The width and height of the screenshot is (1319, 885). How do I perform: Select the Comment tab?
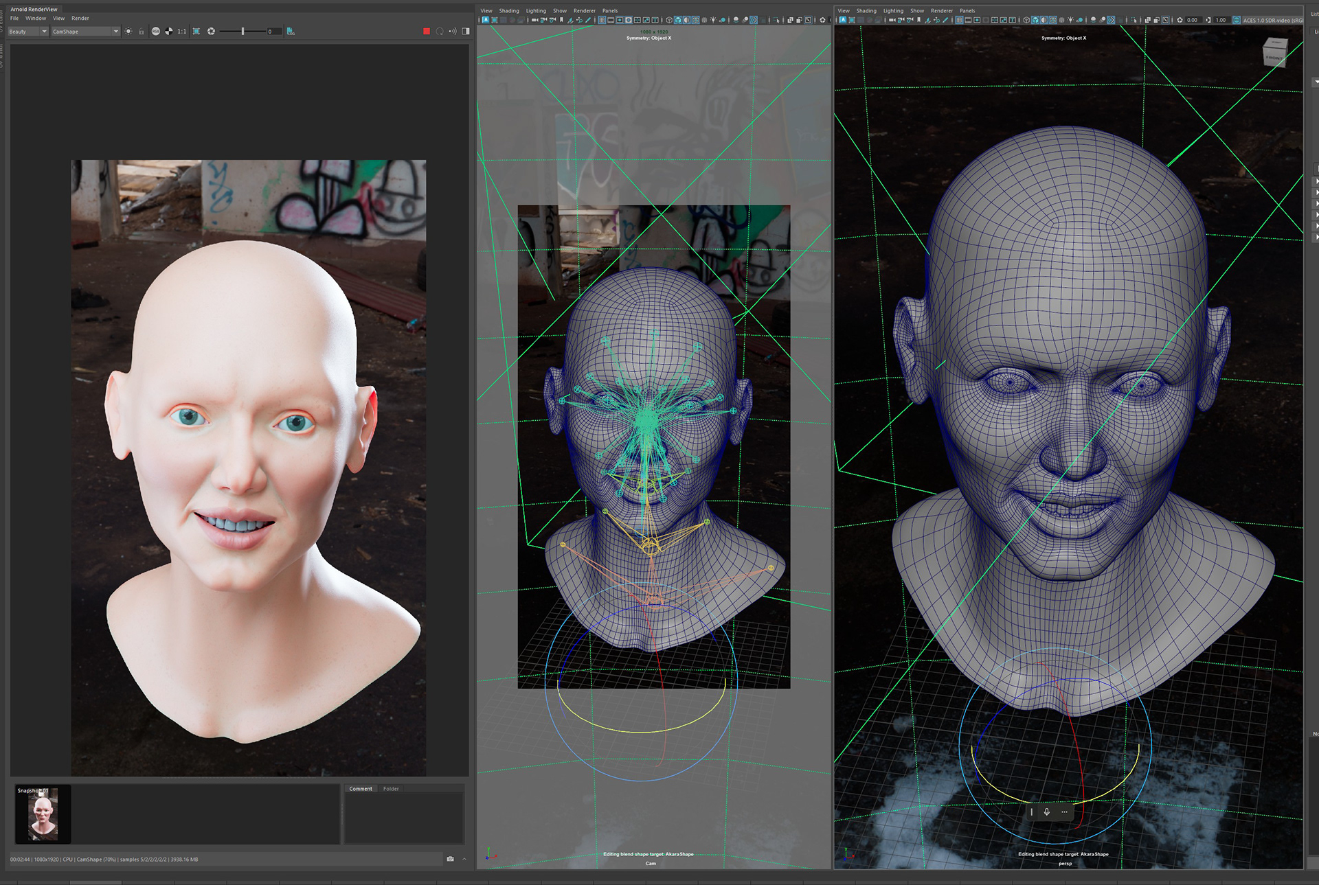pos(361,789)
